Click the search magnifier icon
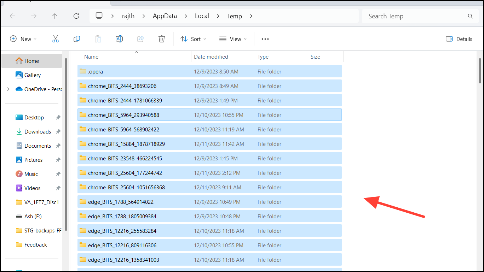 point(470,16)
